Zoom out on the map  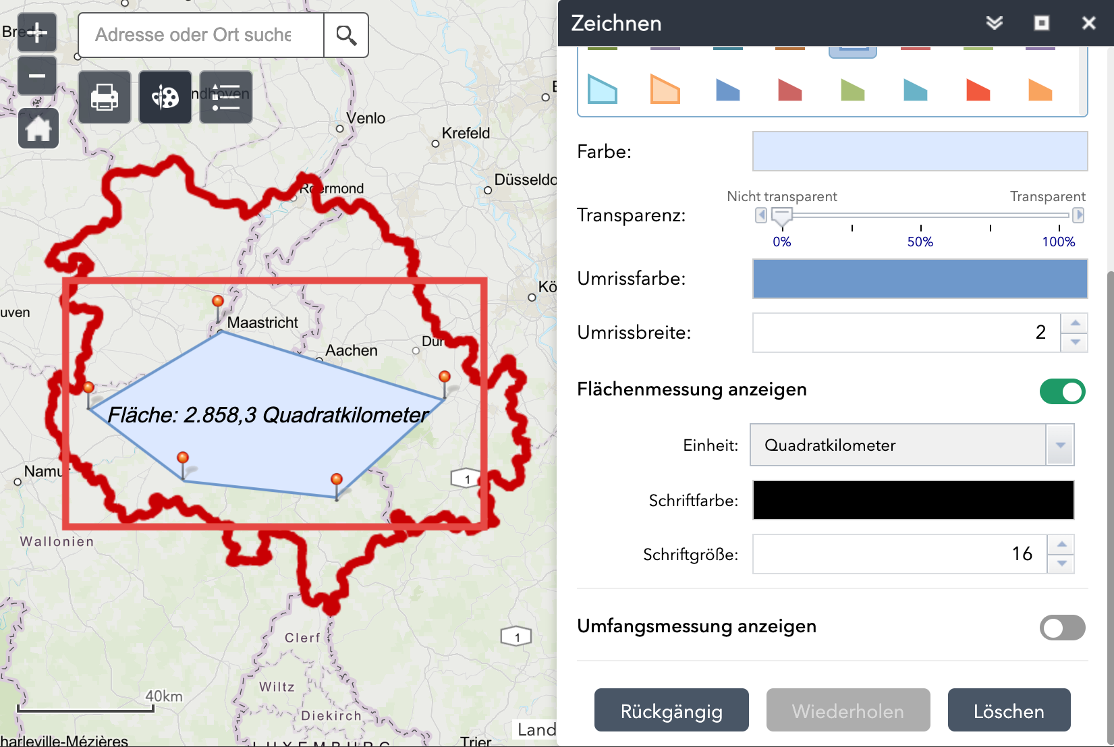pos(37,76)
